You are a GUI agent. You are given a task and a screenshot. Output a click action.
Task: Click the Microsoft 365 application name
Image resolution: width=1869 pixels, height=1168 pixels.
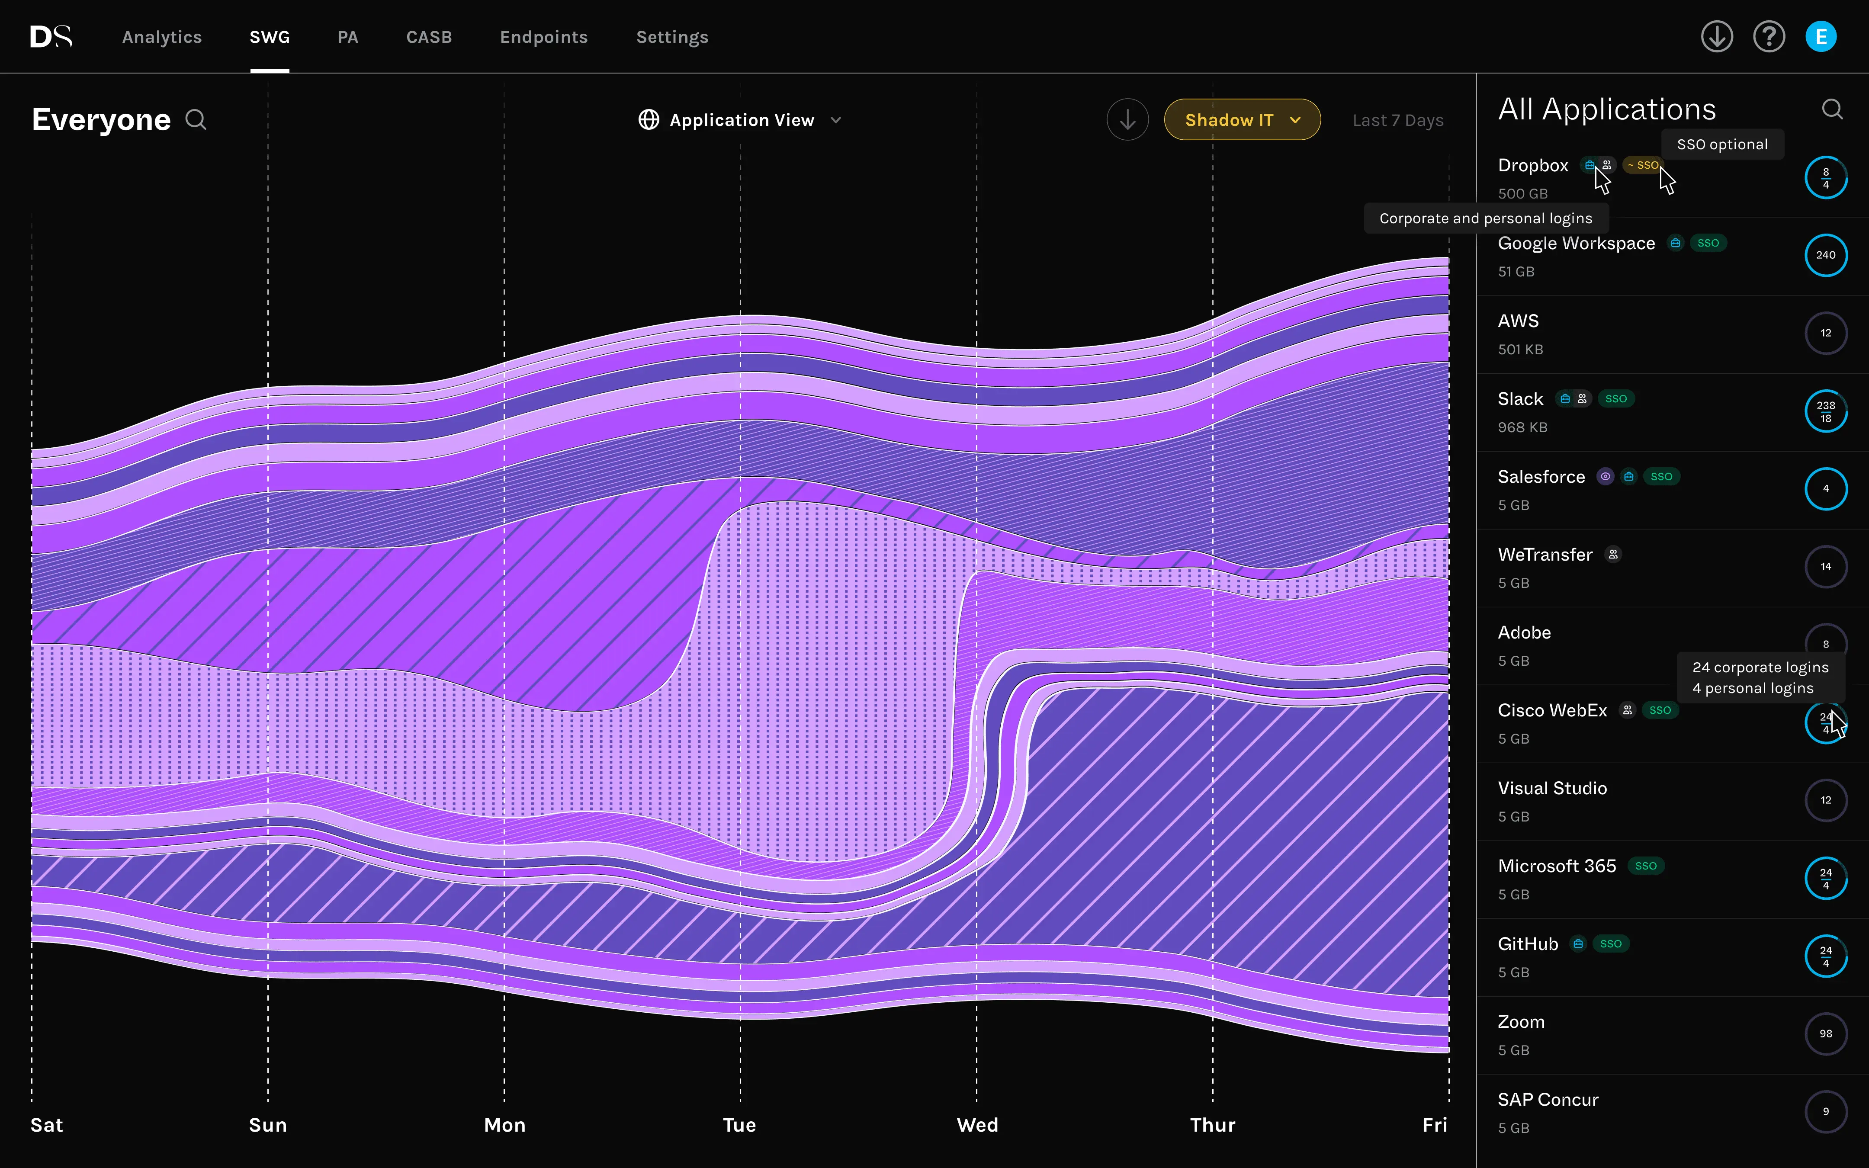click(x=1557, y=866)
